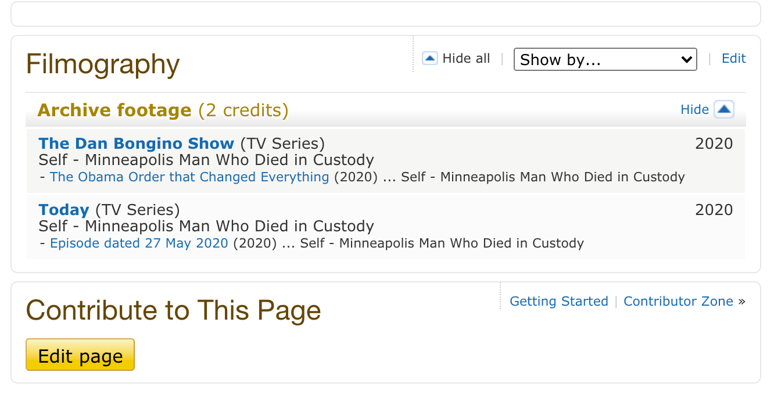This screenshot has height=401, width=774.
Task: Open "The Obama Order that Changed Everything" episode
Action: (189, 177)
